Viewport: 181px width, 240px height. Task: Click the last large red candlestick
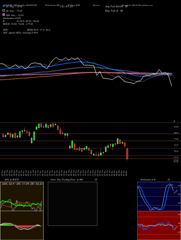[127, 154]
